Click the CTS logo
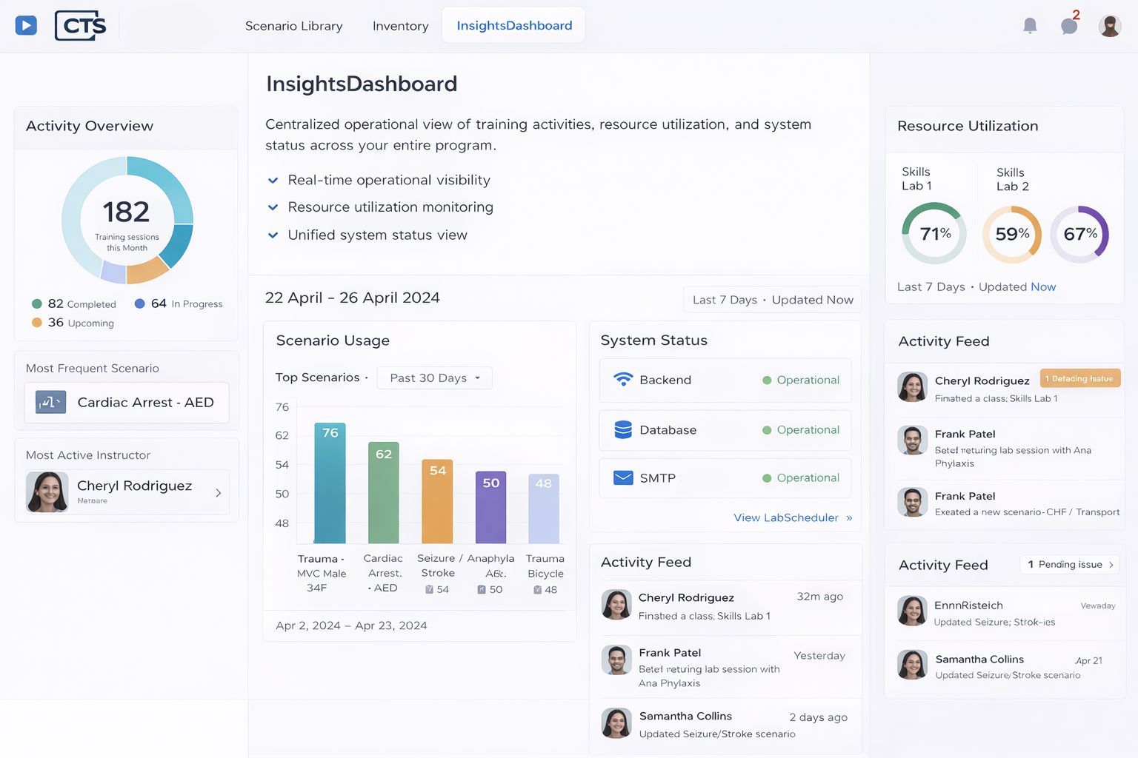This screenshot has width=1138, height=758. pyautogui.click(x=81, y=26)
